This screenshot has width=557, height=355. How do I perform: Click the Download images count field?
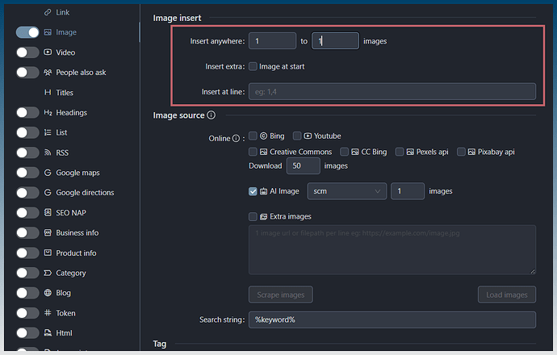(303, 165)
